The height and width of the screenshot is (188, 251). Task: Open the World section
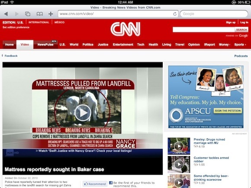pyautogui.click(x=74, y=45)
